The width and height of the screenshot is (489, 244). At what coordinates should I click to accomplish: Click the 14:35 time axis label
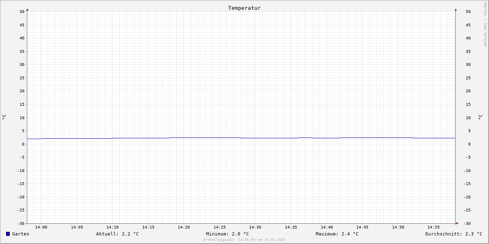tap(291, 227)
